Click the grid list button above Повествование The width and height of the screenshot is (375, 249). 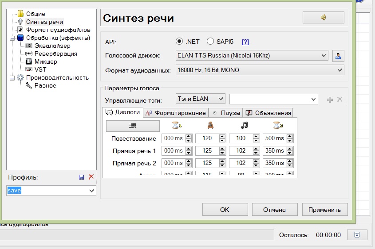click(133, 126)
